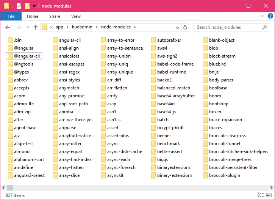
Task: Select the @angular folder
Action: click(21, 48)
